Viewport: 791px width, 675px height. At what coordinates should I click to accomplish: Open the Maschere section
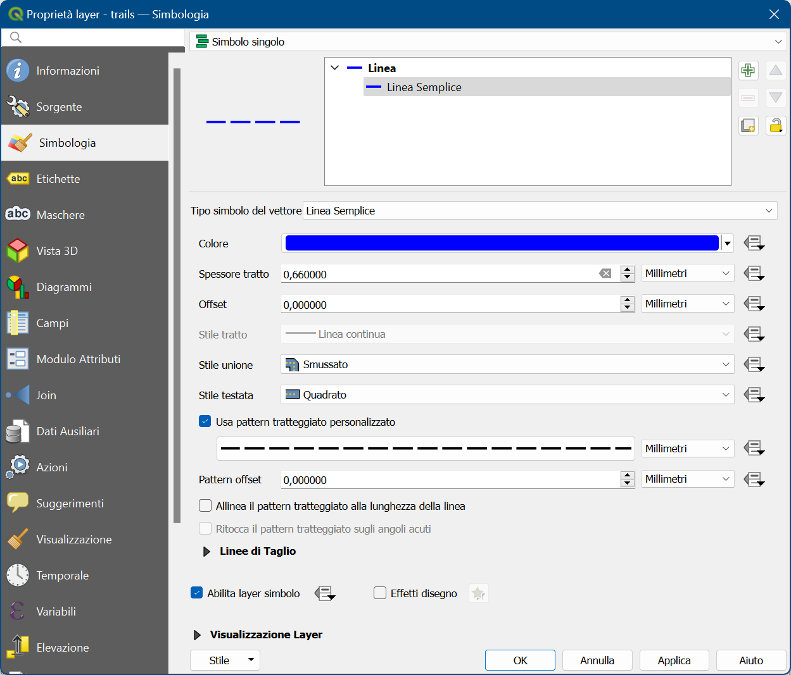tap(85, 215)
